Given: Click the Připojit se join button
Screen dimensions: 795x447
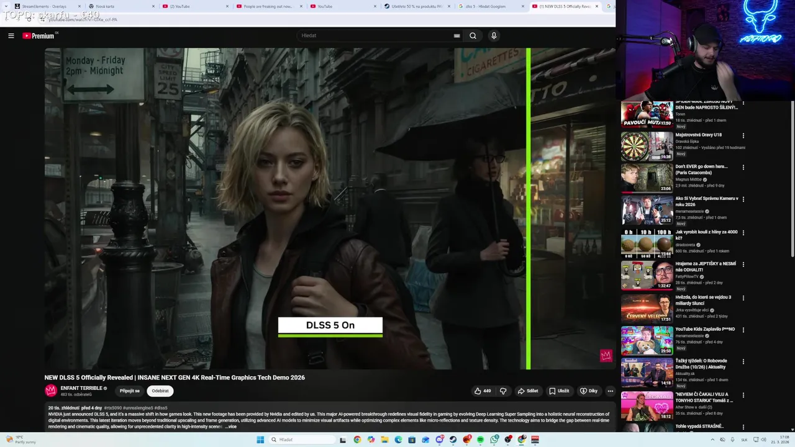Looking at the screenshot, I should (x=130, y=391).
